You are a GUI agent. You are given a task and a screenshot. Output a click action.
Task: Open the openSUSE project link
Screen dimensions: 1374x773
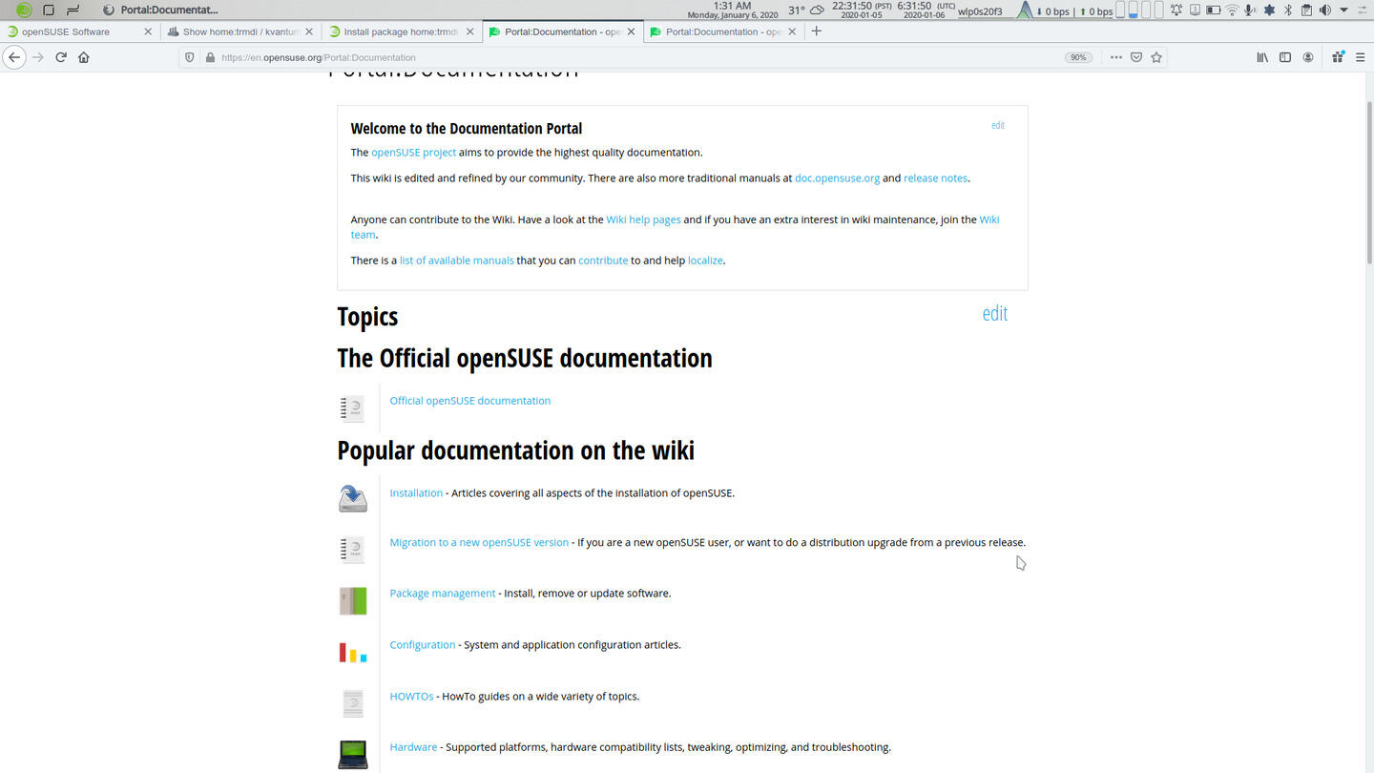tap(413, 153)
